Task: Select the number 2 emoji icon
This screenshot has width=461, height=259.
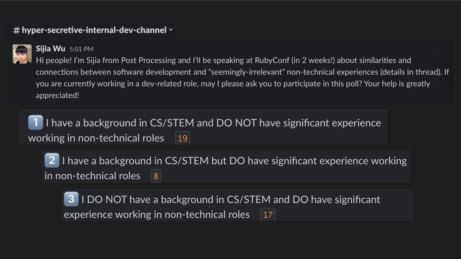Action: (52, 160)
